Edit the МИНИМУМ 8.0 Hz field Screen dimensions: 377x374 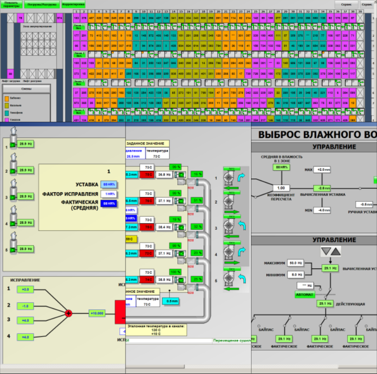296,275
